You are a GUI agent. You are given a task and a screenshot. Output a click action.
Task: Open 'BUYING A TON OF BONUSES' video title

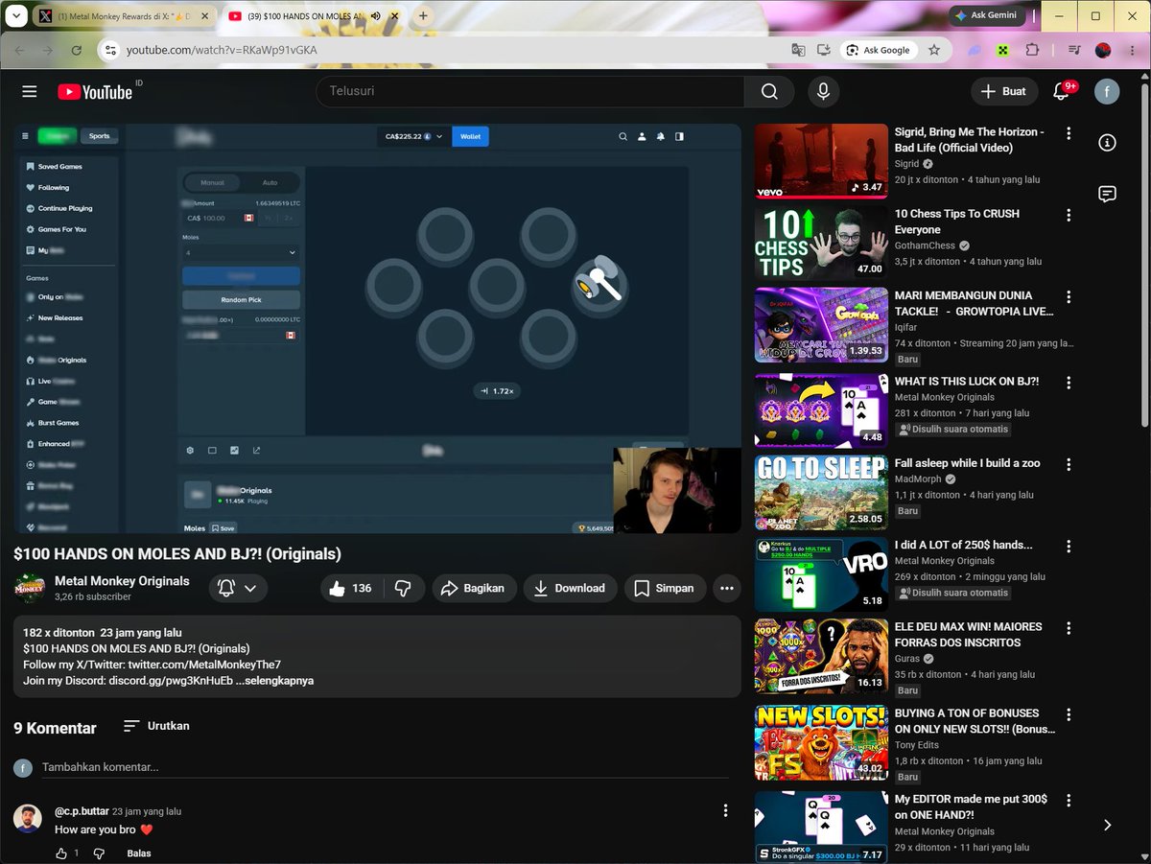[x=975, y=721]
